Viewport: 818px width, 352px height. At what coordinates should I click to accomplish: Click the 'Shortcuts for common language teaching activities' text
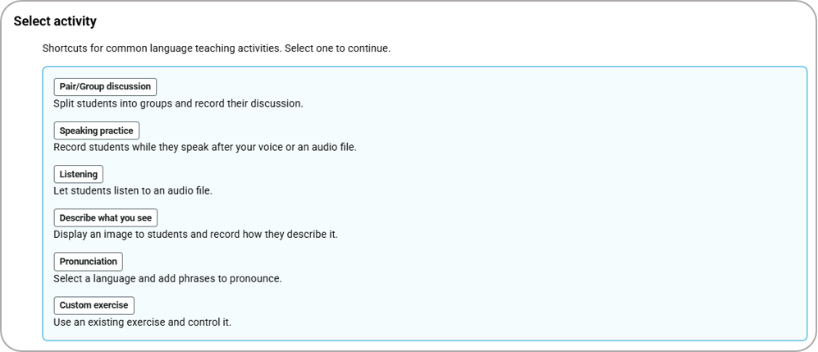[216, 48]
